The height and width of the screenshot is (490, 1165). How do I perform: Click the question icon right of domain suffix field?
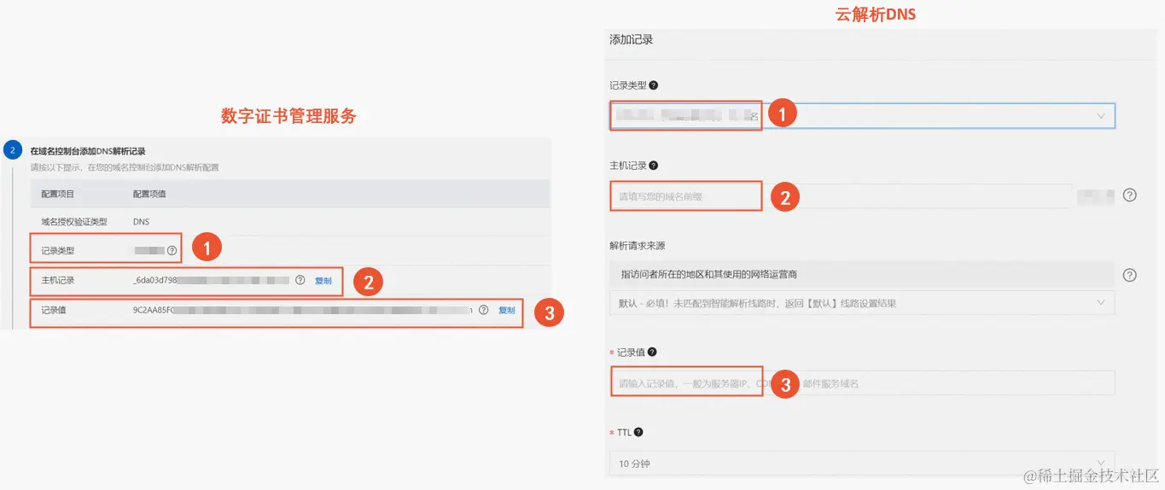1130,195
